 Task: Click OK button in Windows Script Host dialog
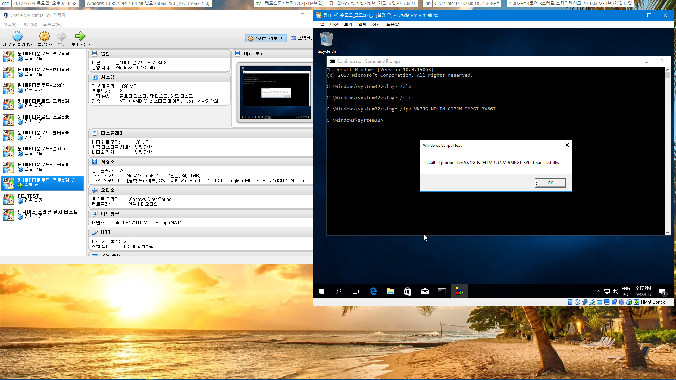click(550, 182)
